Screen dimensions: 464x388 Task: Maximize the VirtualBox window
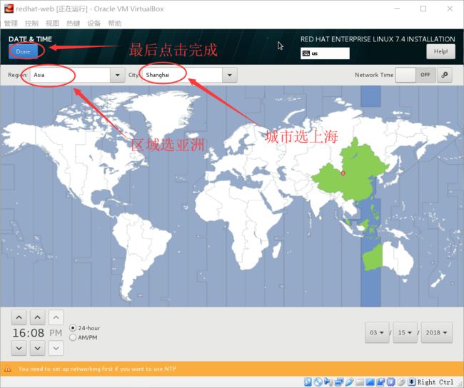[423, 9]
